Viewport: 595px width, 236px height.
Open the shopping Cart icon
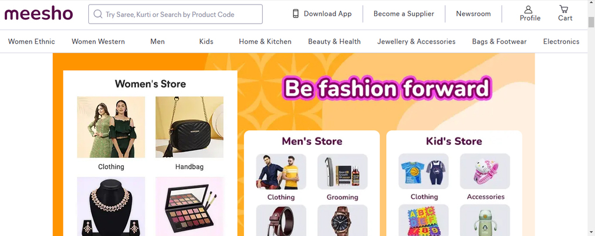pos(564,10)
